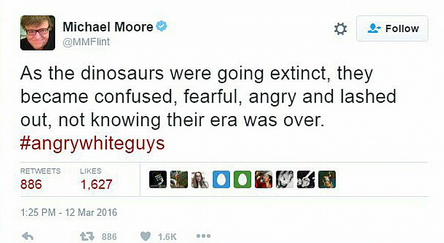
Task: Click the blue verified badge
Action: 161,27
